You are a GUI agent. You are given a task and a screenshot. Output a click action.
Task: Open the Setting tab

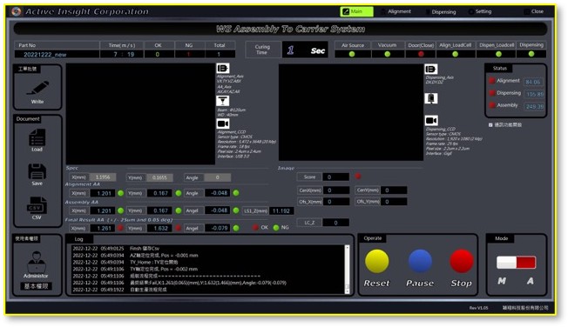point(480,11)
